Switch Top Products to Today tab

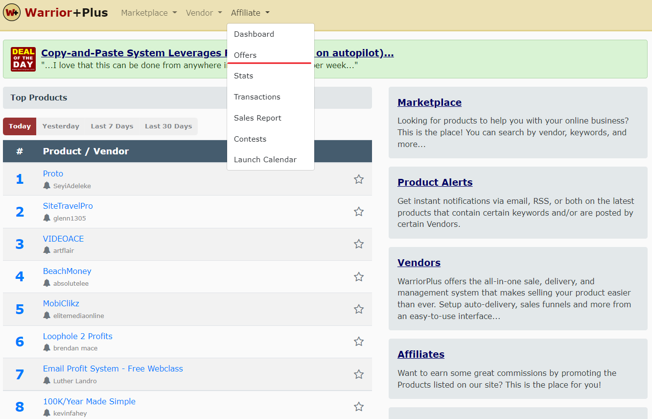tap(20, 126)
